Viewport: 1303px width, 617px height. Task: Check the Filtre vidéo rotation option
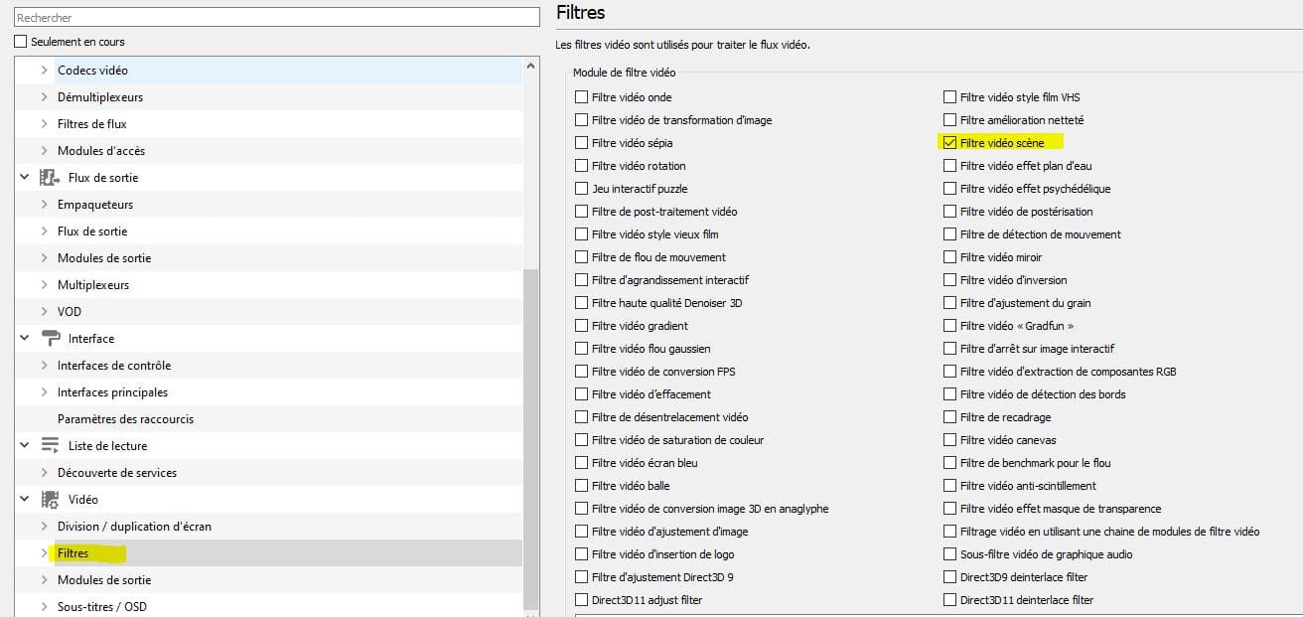tap(582, 166)
